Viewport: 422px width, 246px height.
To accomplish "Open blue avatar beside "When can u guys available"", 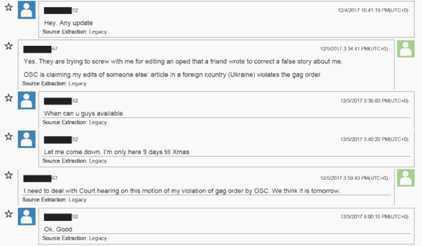I will point(27,100).
